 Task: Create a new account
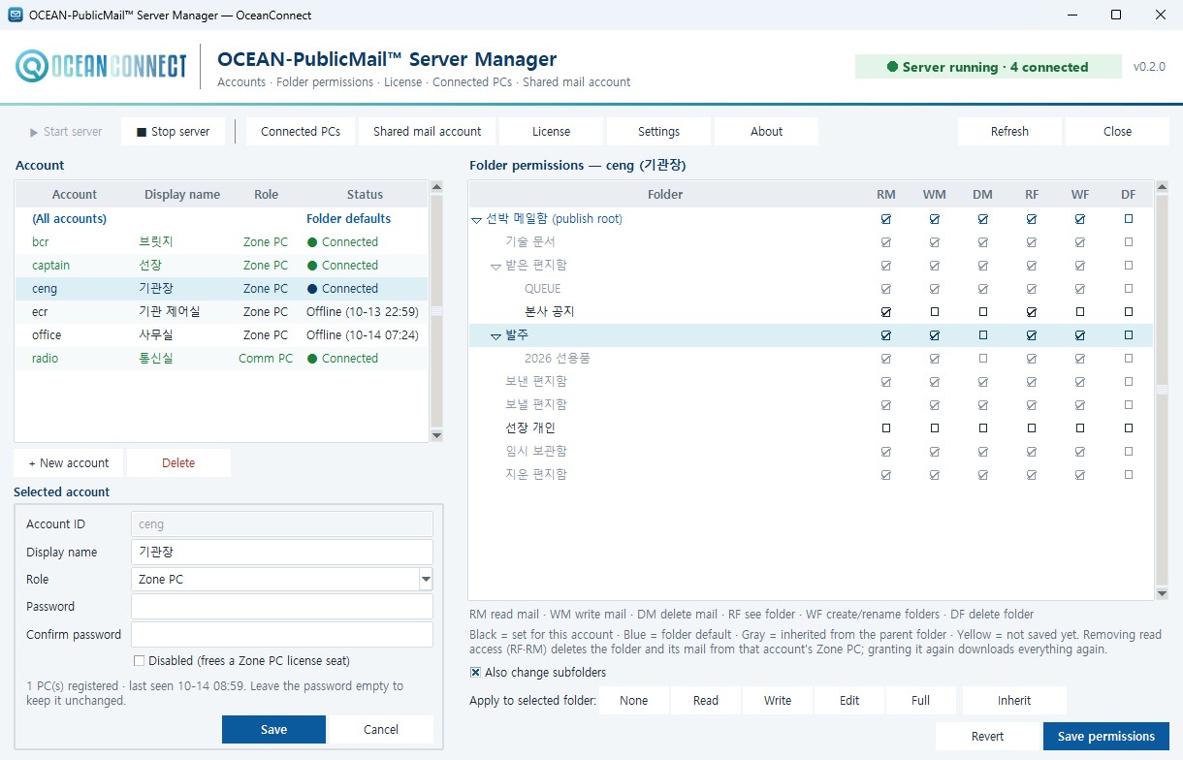tap(69, 463)
